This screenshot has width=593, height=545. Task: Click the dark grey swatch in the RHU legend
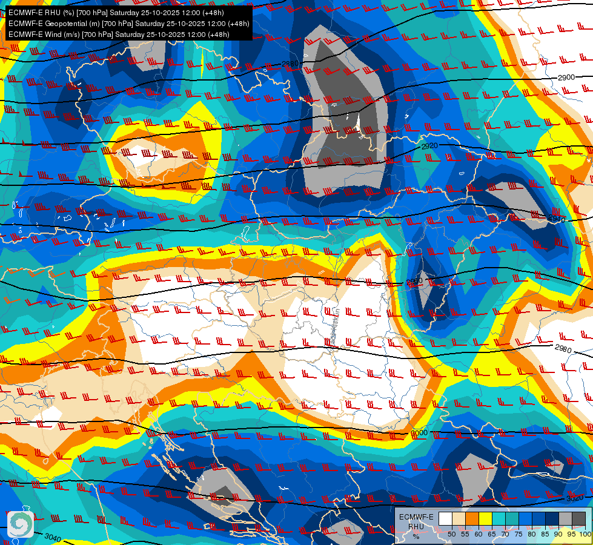point(579,519)
